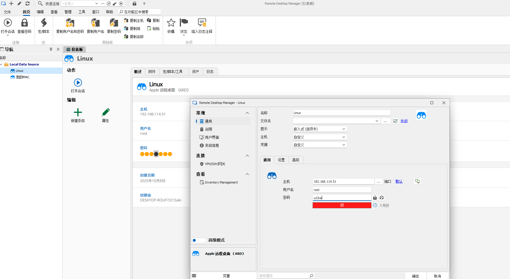Open the 宏/脚本 macro tool

point(44,26)
